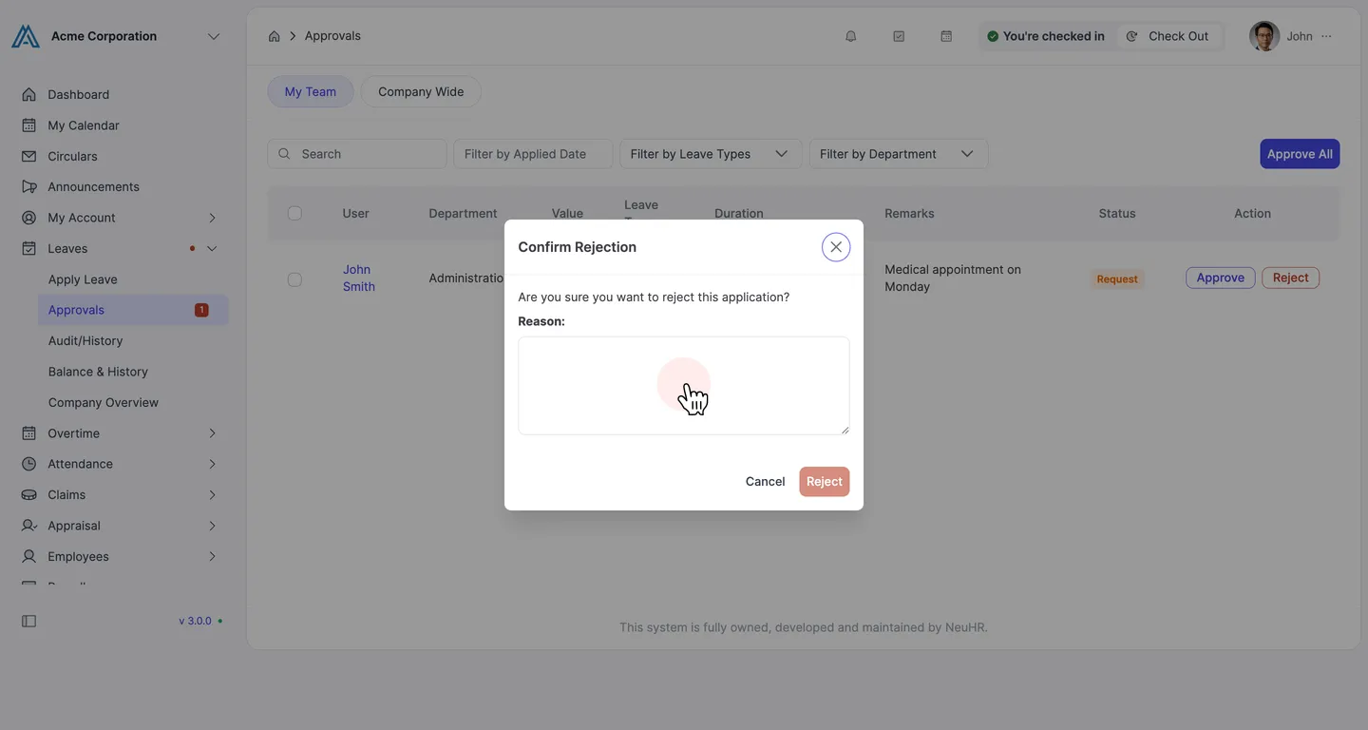Open the calendar icon in header

946,36
